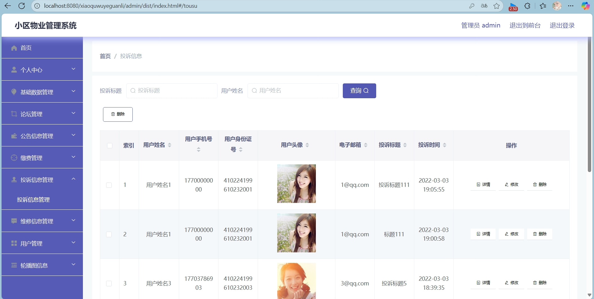Click the home icon beside 首页 in sidebar
The height and width of the screenshot is (299, 594).
pyautogui.click(x=14, y=48)
